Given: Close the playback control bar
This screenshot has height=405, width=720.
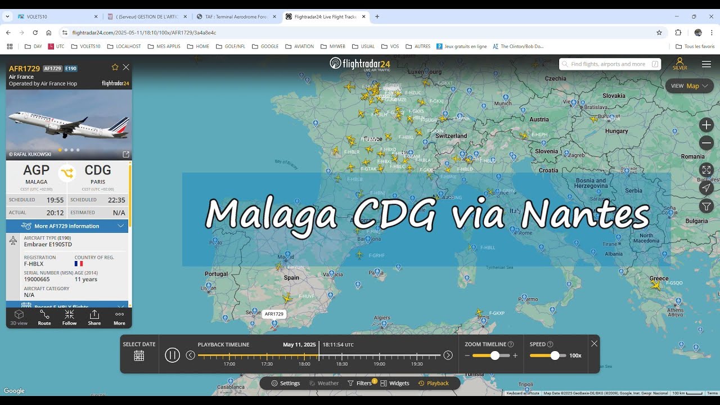Looking at the screenshot, I should pos(594,343).
